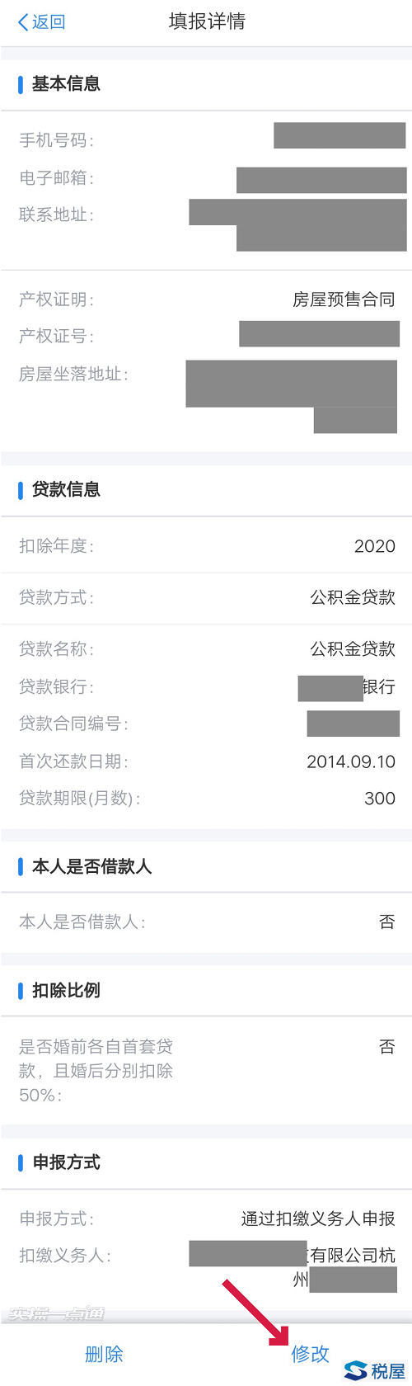
Task: Tap the 产权证明 房屋预售合同 value
Action: [344, 299]
